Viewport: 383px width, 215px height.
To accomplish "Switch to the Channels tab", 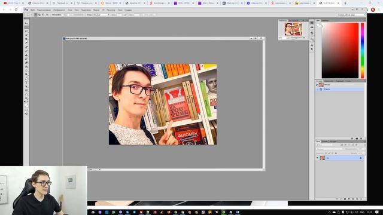I will tap(324, 142).
